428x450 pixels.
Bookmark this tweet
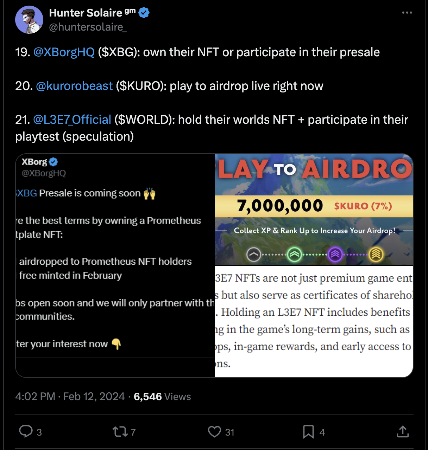pos(308,431)
